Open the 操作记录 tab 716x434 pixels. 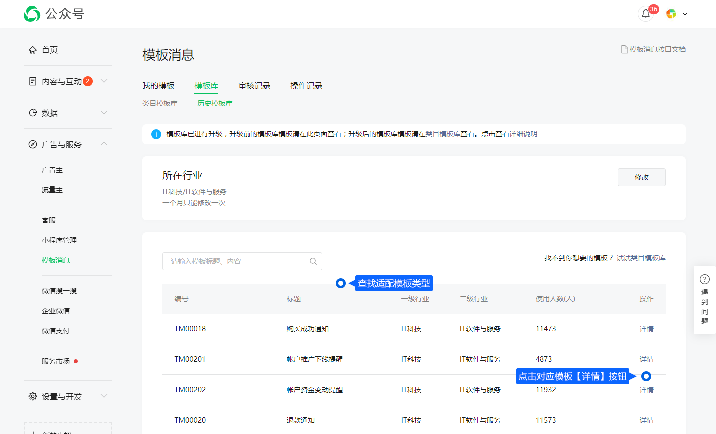tap(306, 86)
